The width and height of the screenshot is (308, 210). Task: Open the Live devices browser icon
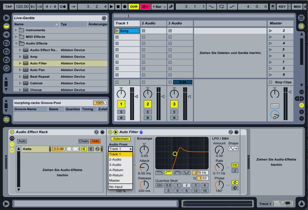click(6, 26)
